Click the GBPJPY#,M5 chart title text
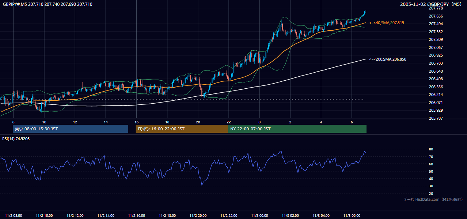Viewport: 467px width, 219px height. point(47,4)
